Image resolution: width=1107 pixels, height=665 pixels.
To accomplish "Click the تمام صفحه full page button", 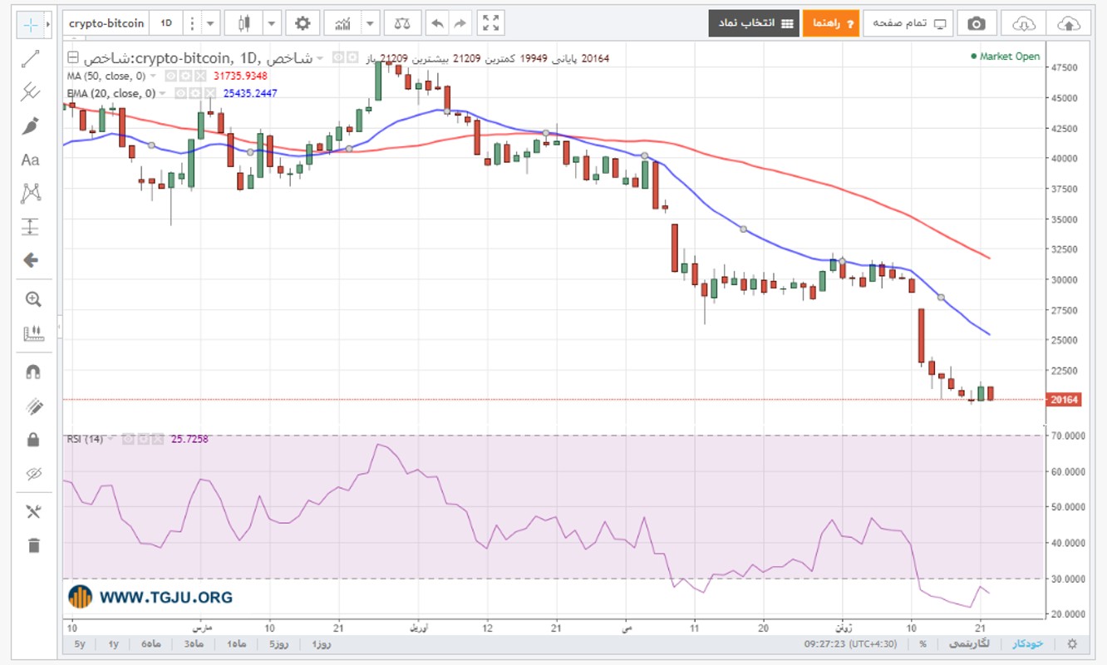I will pos(908,23).
